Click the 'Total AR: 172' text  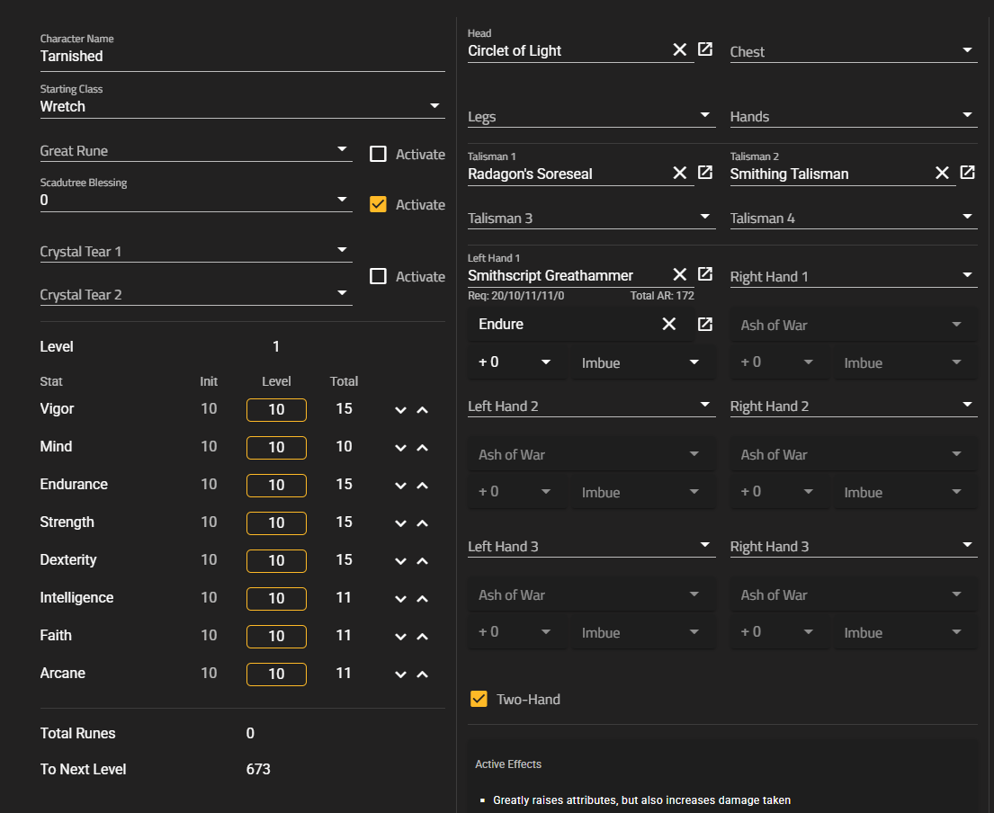pos(662,296)
